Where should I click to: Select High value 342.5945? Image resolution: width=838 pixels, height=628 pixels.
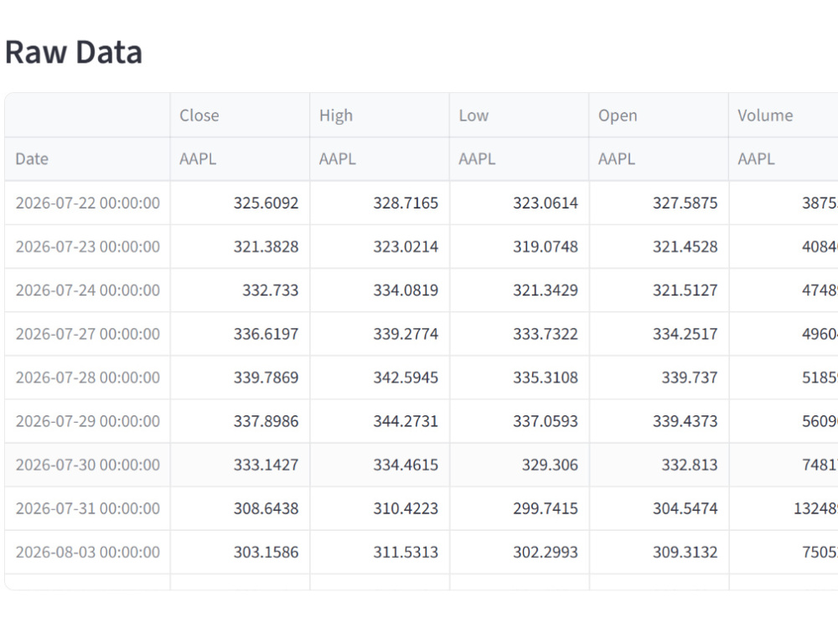click(380, 378)
